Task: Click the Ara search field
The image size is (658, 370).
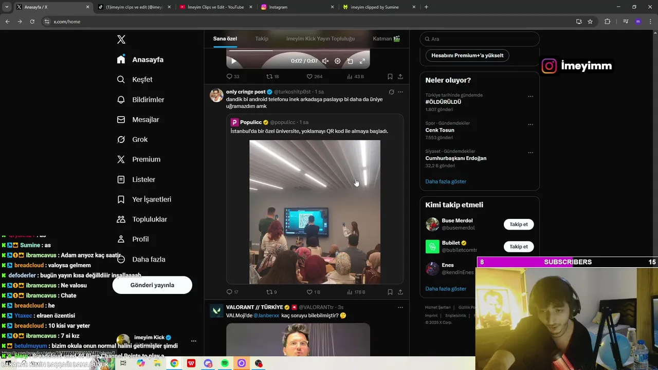Action: click(x=480, y=39)
